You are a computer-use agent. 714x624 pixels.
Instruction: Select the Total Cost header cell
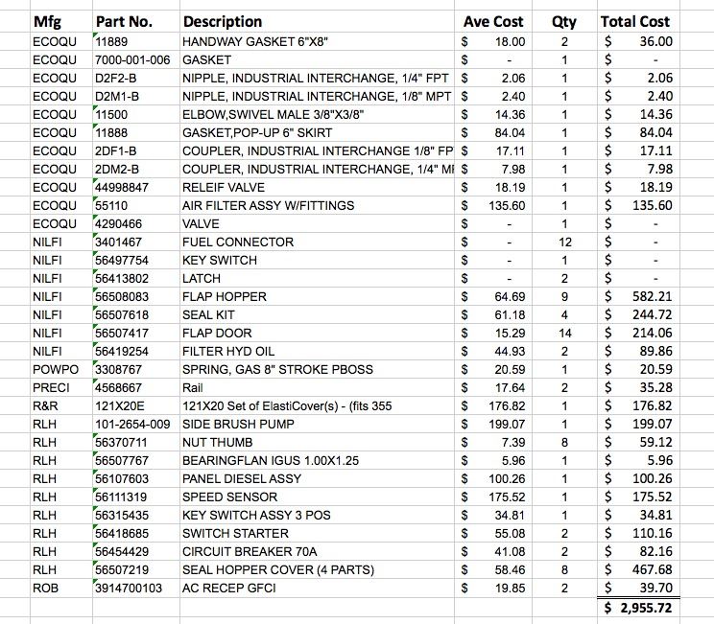pos(635,21)
